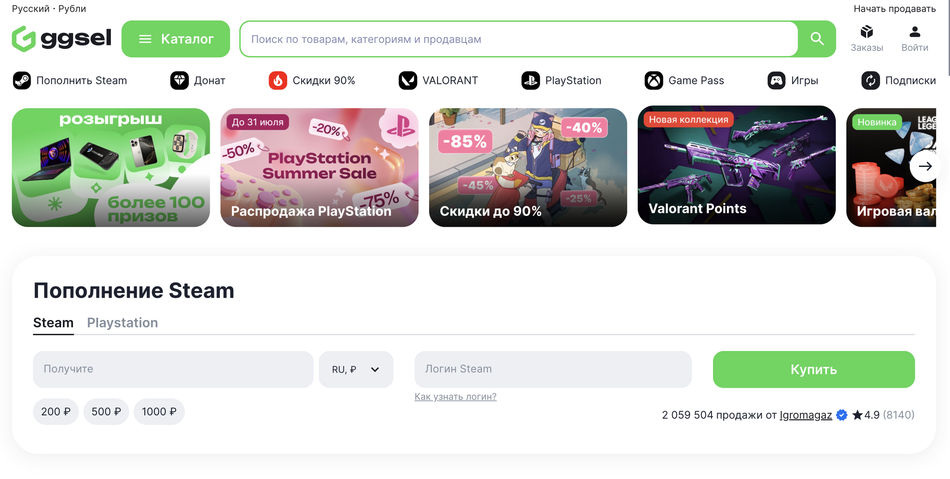Open the PlayStation category icon
950x479 pixels.
[x=531, y=81]
